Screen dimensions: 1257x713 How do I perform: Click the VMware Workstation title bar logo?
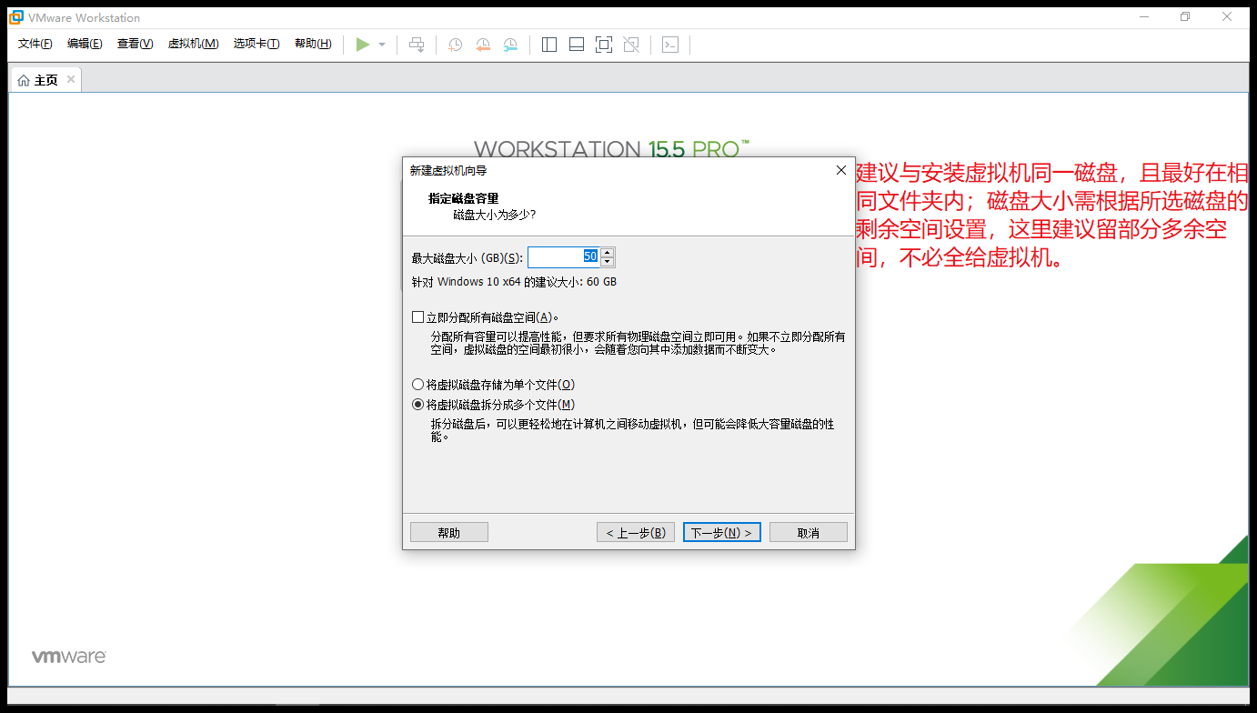coord(16,17)
